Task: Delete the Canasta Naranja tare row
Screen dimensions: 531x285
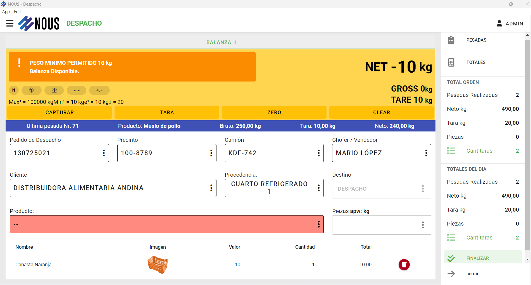Action: 404,265
